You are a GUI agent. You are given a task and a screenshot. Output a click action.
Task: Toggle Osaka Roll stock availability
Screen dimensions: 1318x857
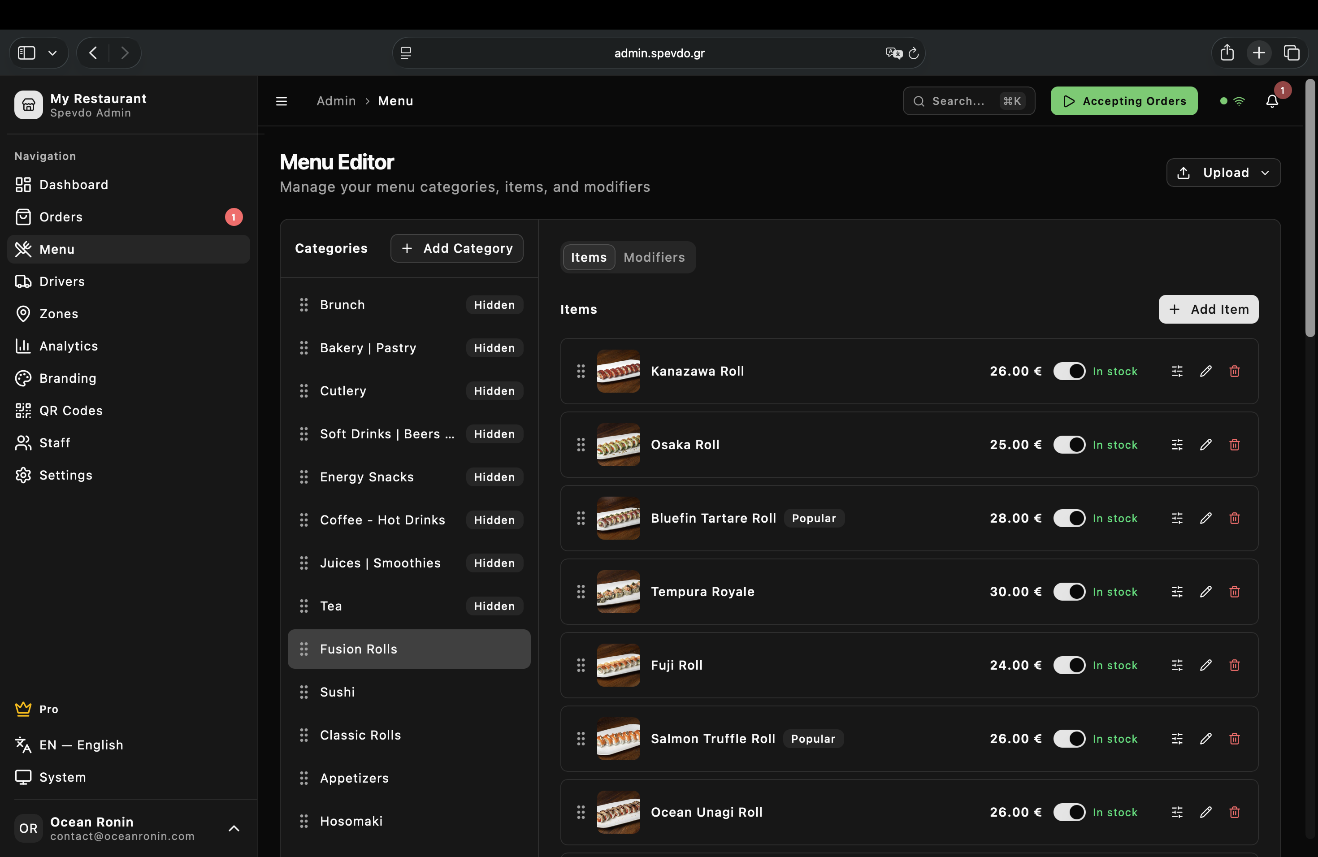click(1069, 445)
